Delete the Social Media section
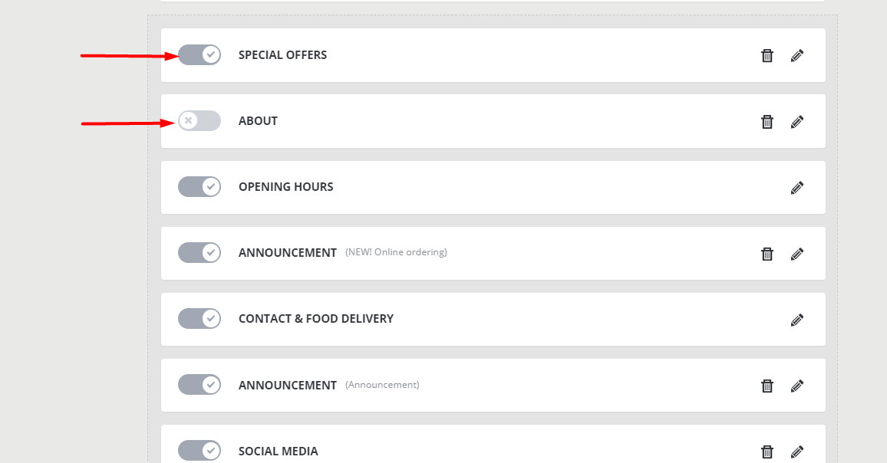 (767, 452)
